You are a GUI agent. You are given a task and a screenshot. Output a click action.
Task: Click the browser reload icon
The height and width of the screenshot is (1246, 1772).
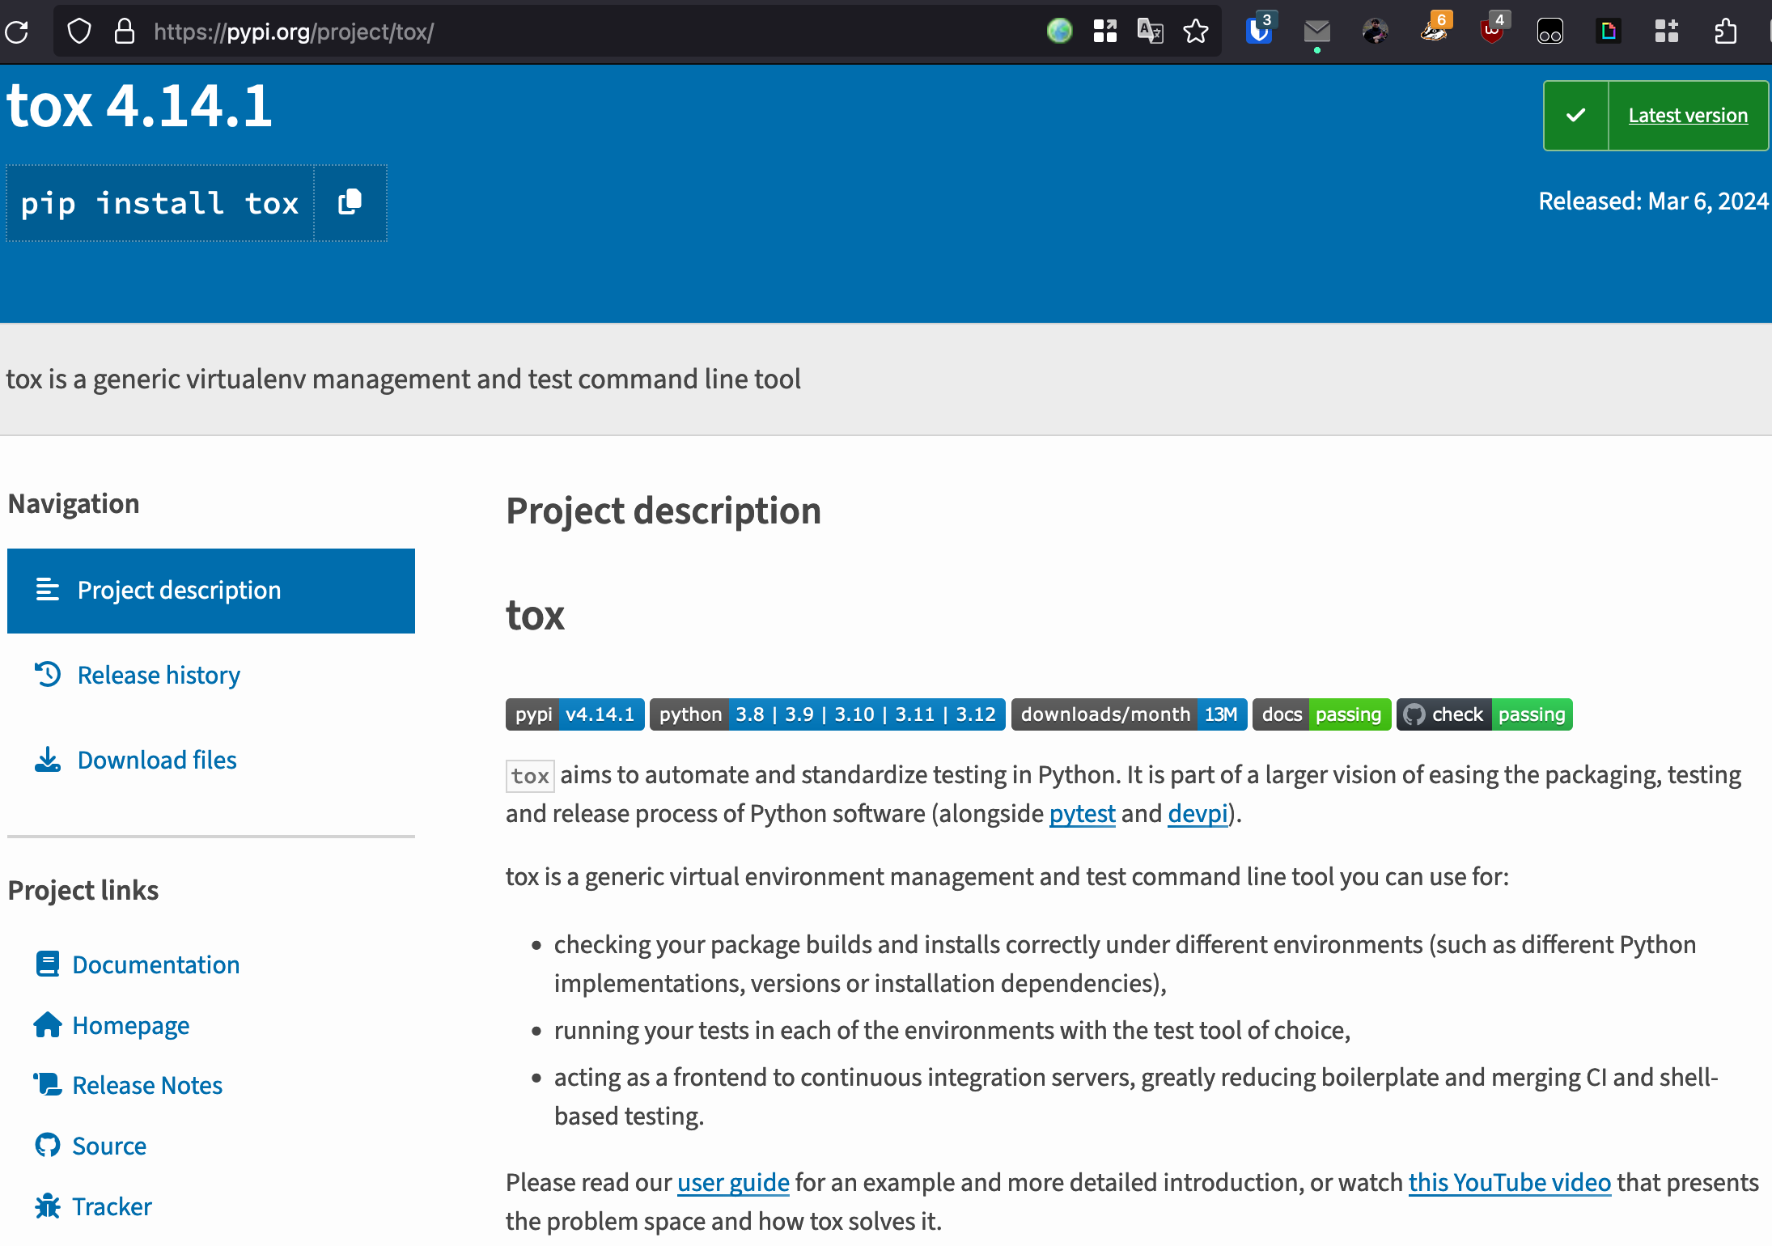point(17,32)
